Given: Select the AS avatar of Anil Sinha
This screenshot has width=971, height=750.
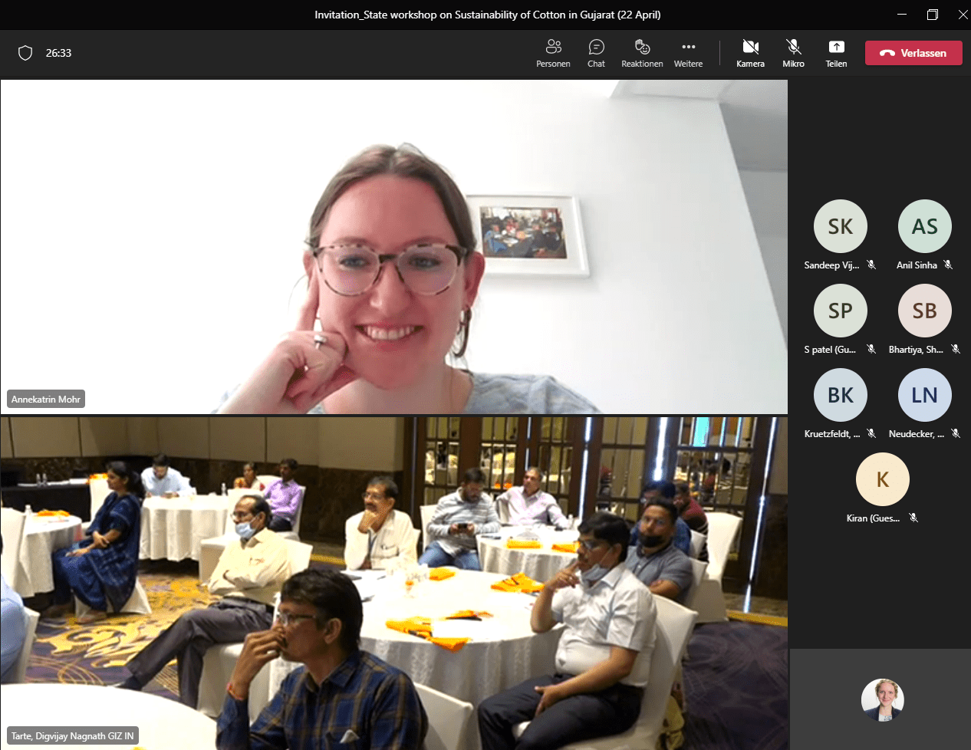Looking at the screenshot, I should click(925, 226).
